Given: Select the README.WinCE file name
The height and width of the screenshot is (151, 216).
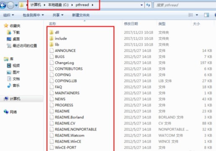Looking at the screenshot, I should pyautogui.click(x=68, y=141).
